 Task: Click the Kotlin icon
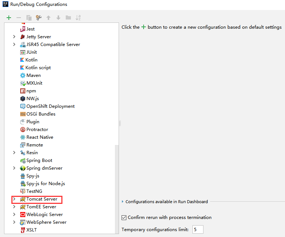[22, 60]
